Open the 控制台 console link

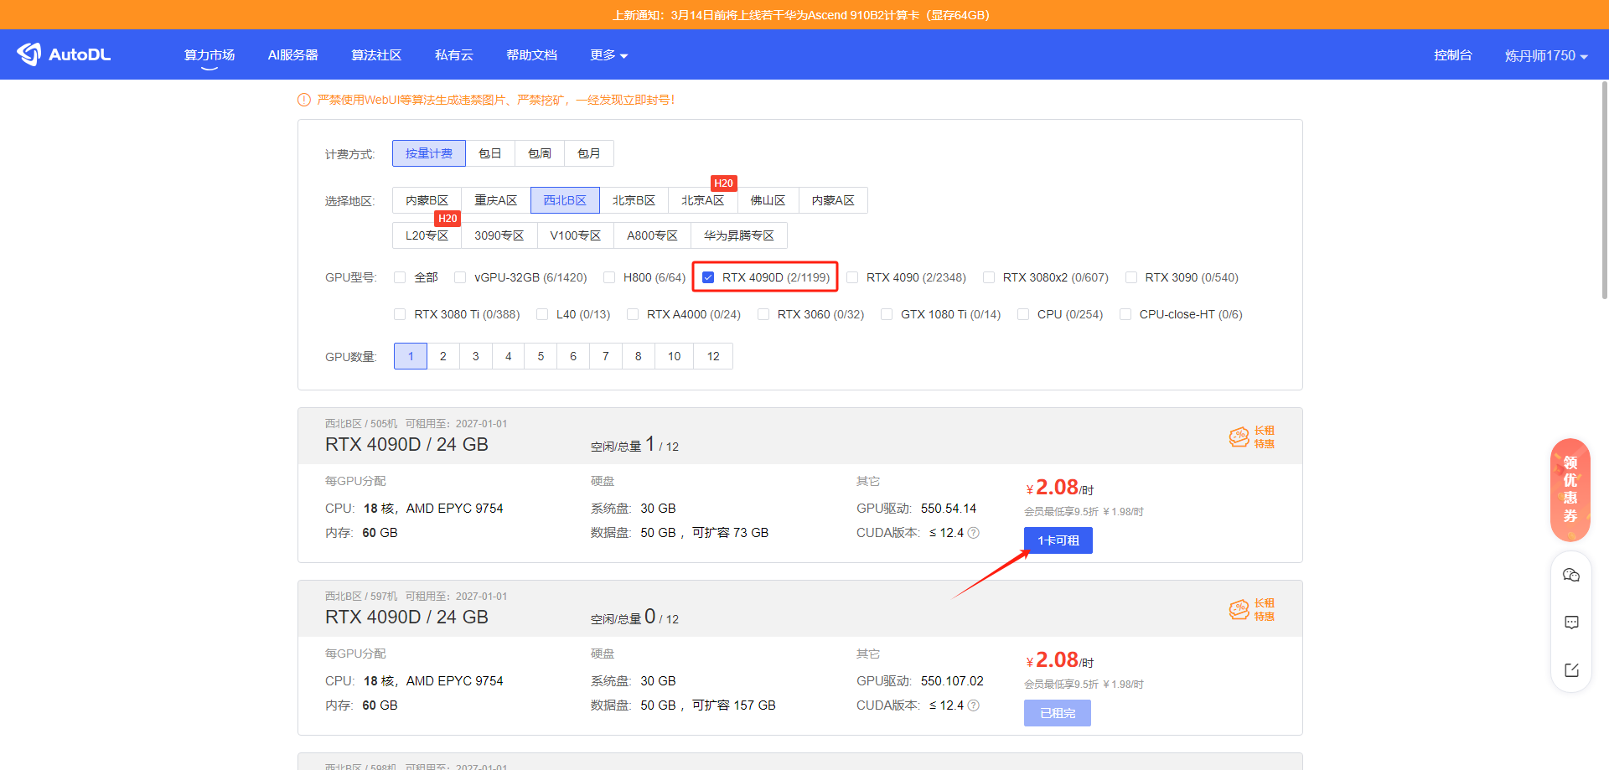pyautogui.click(x=1453, y=55)
